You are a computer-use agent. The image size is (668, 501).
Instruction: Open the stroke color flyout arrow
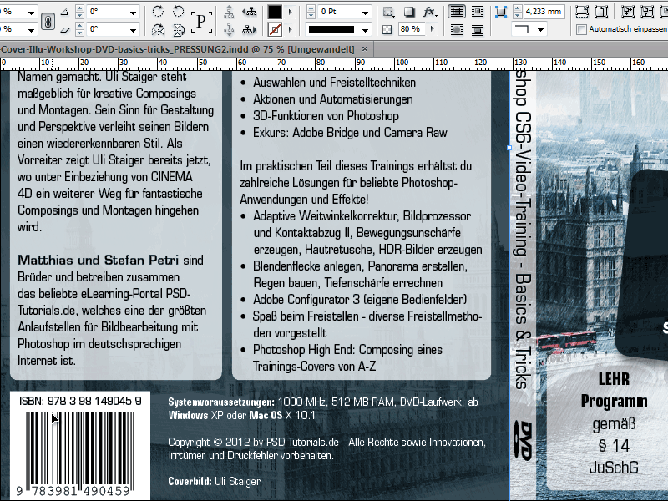point(290,29)
